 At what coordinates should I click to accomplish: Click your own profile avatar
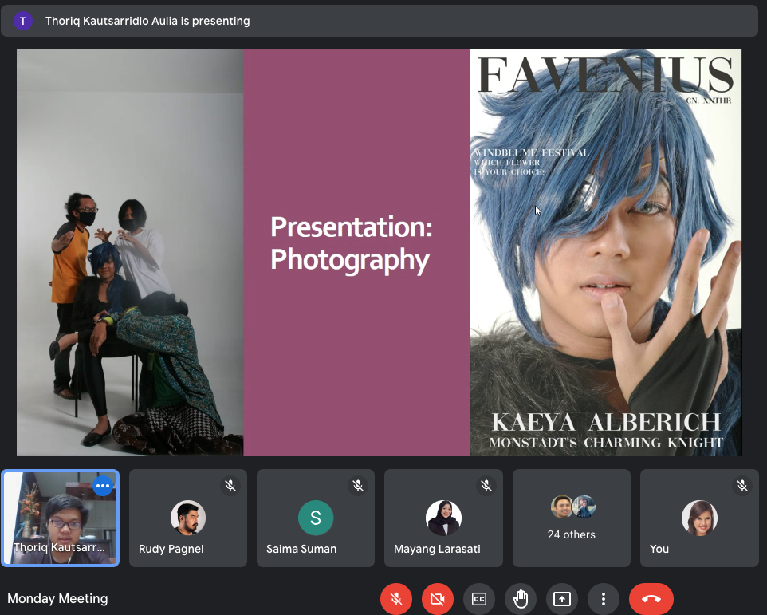click(x=699, y=518)
